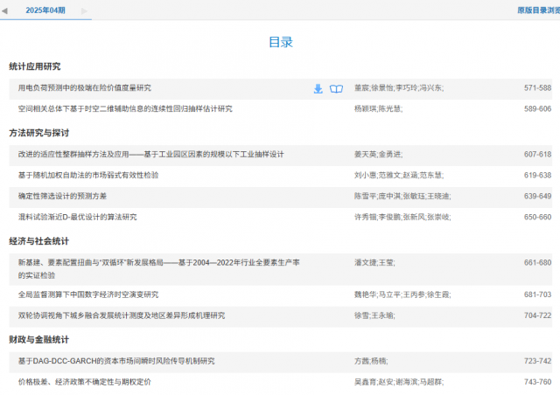Open article 确定性筛选设计的预测方差
Image resolution: width=560 pixels, height=395 pixels.
coord(62,196)
